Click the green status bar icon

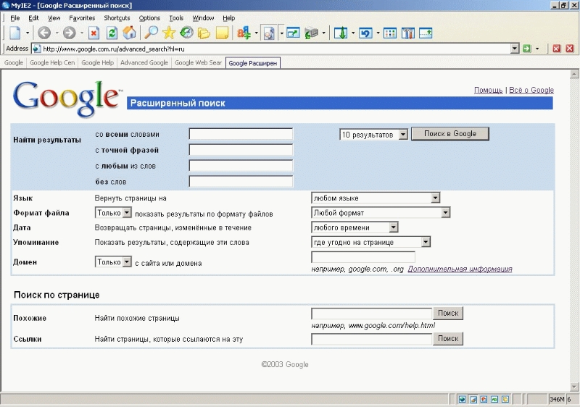coord(494,399)
